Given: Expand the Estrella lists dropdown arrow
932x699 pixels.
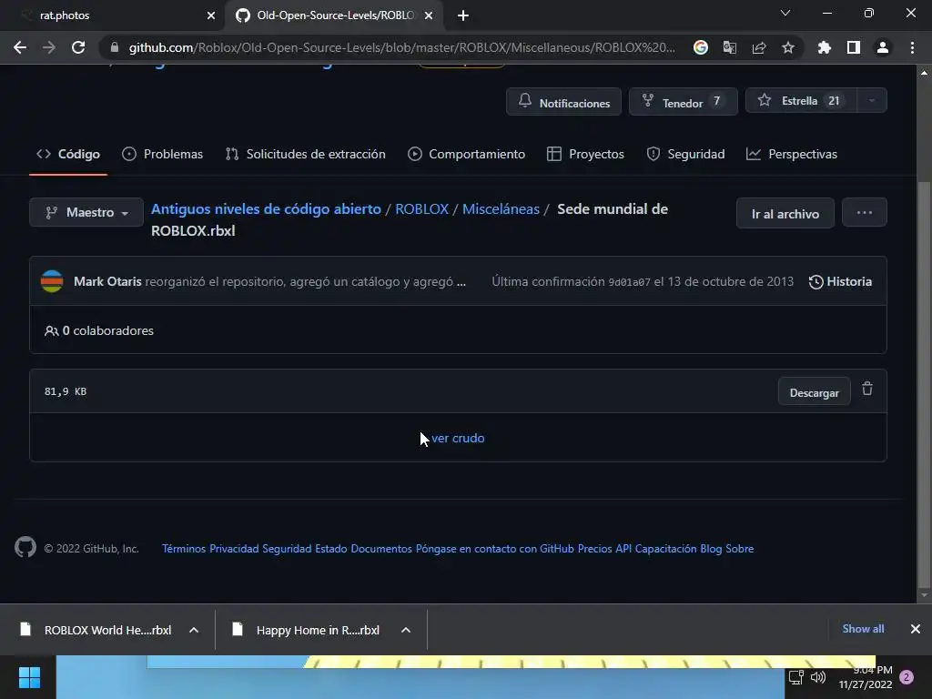Looking at the screenshot, I should point(872,100).
